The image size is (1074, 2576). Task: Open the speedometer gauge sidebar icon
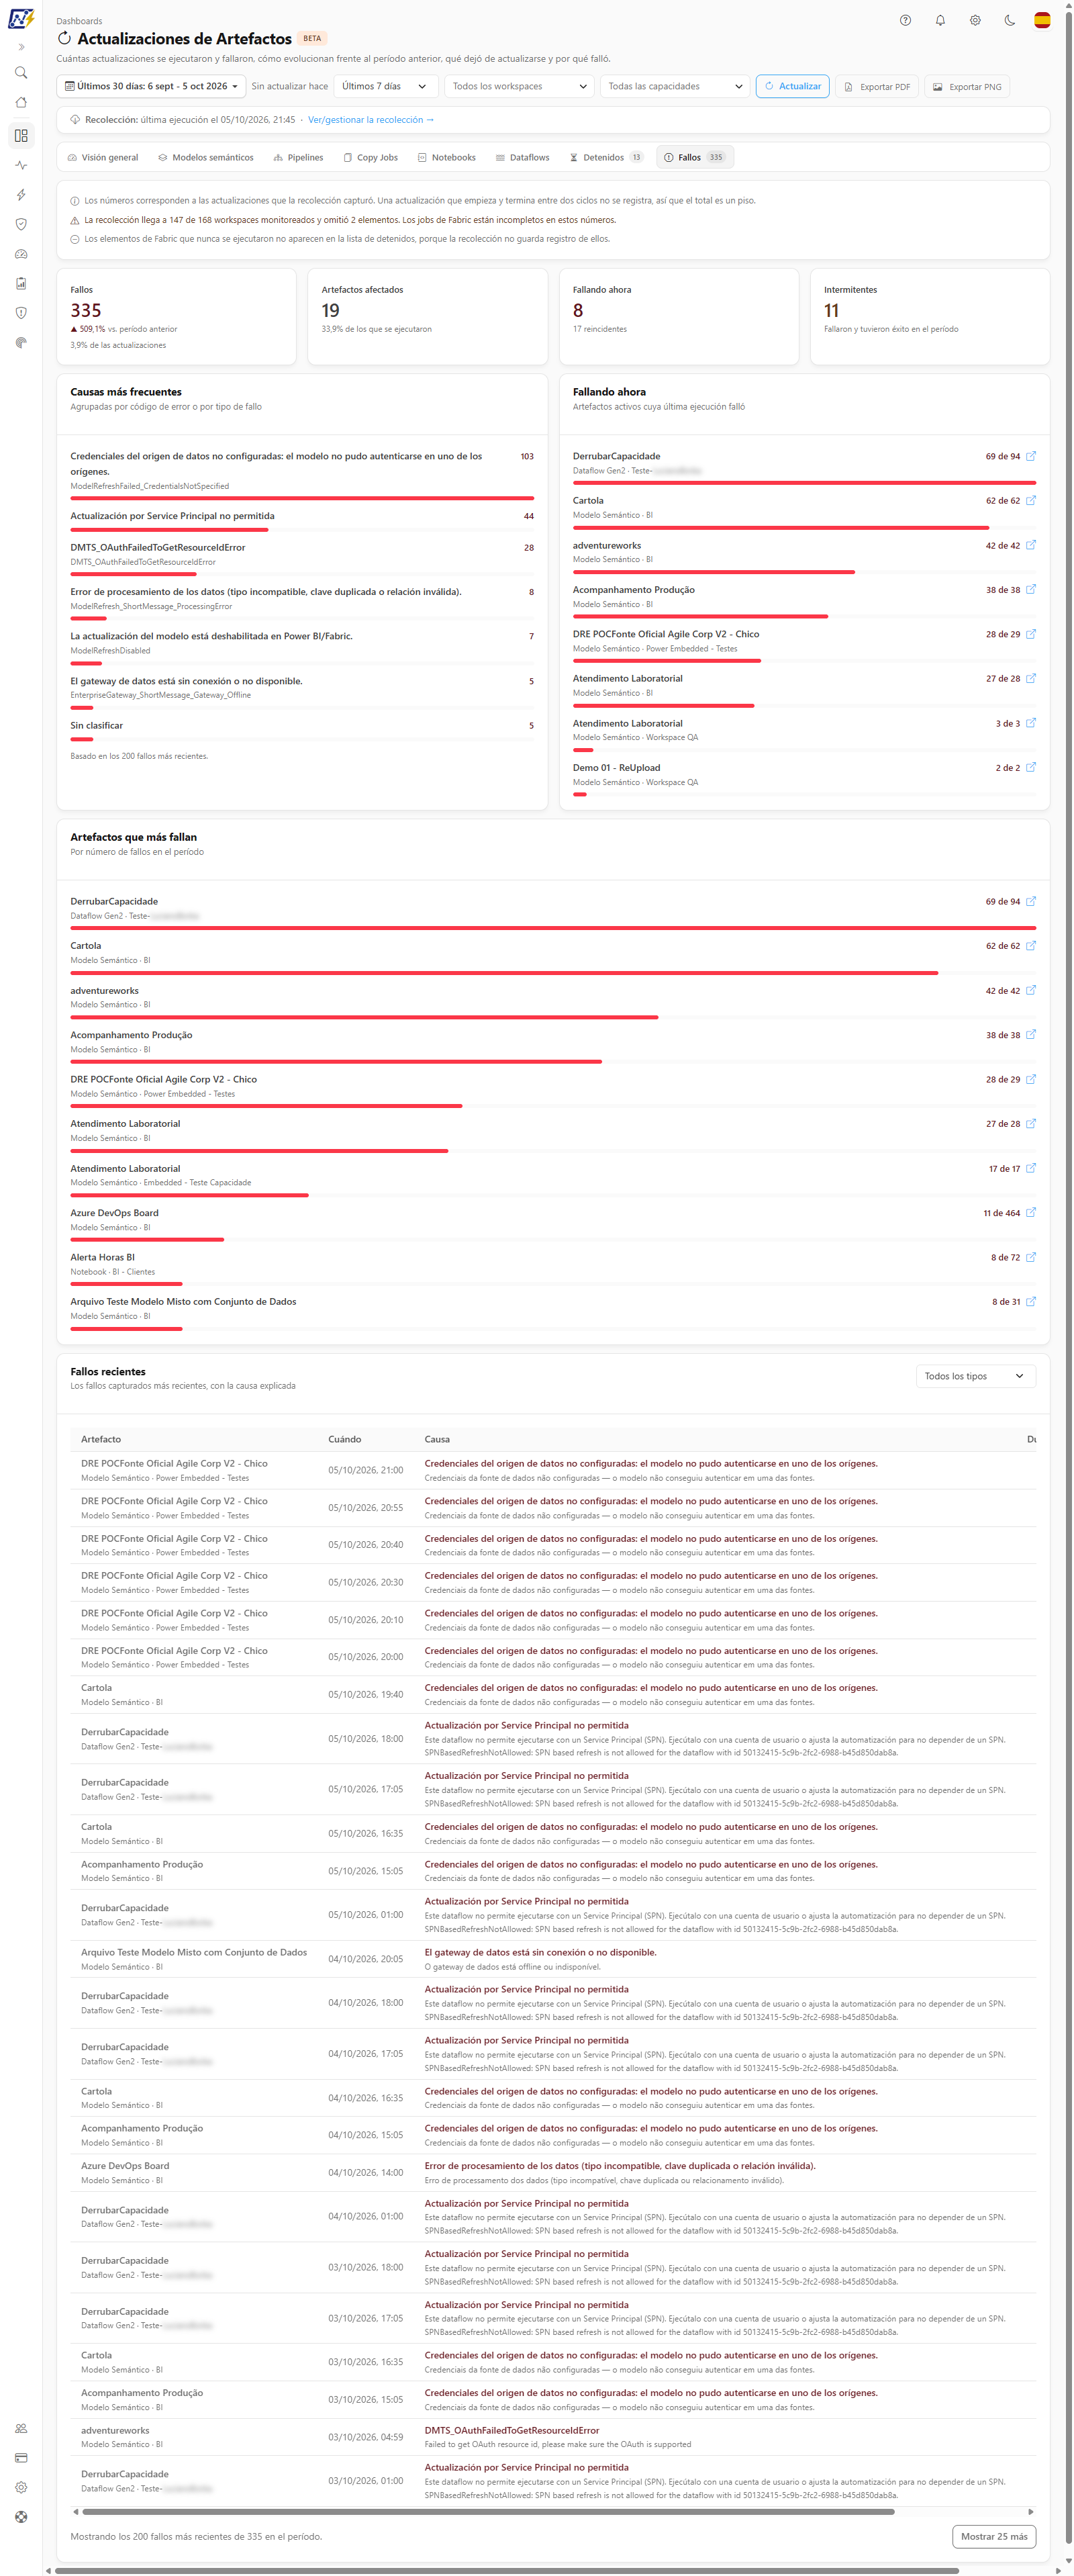21,254
